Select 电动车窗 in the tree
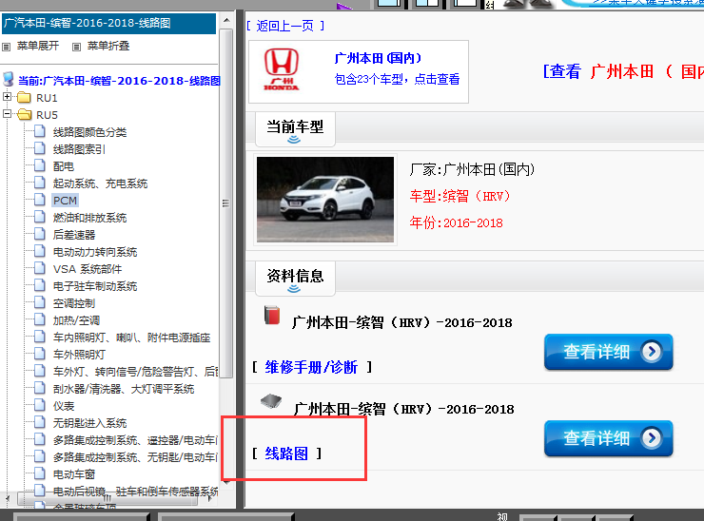The height and width of the screenshot is (521, 704). click(x=74, y=473)
